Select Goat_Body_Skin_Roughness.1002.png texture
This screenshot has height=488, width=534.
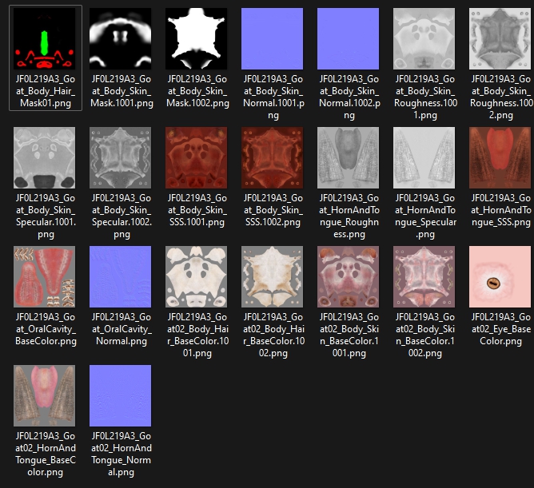click(500, 39)
